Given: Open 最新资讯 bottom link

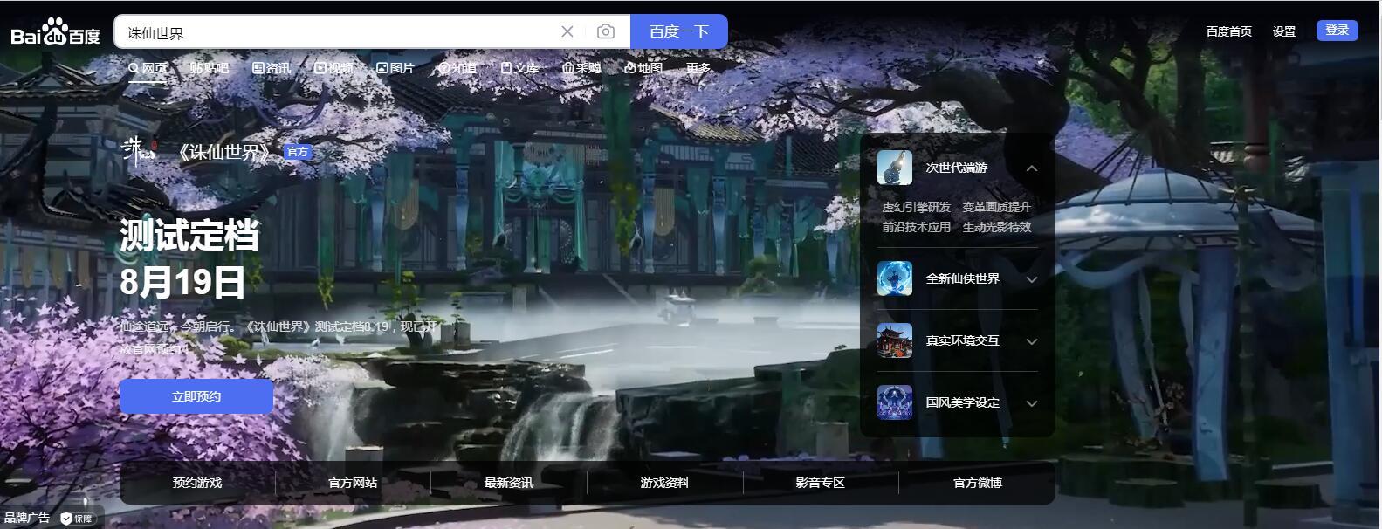Looking at the screenshot, I should 509,483.
